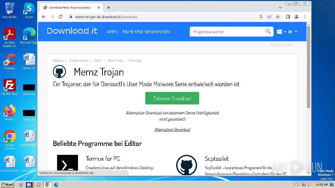Open the Chrome side panel
Viewport: 335px width, 188px height.
tap(288, 17)
